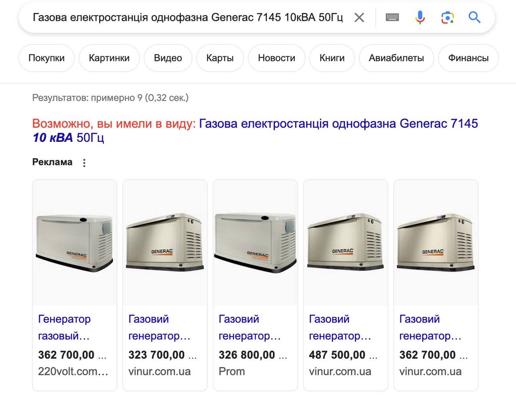
Task: Open the 323 700,00 generator title link
Action: 159,327
